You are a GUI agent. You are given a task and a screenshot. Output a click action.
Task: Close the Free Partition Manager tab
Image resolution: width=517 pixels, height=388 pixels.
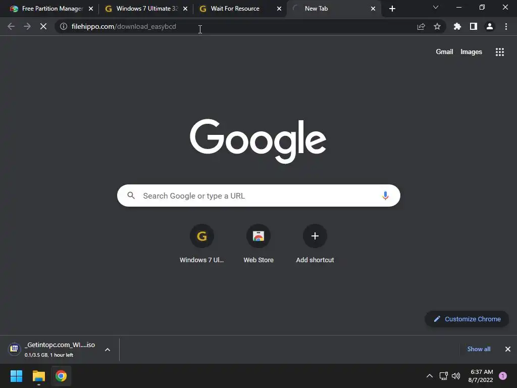pos(91,9)
